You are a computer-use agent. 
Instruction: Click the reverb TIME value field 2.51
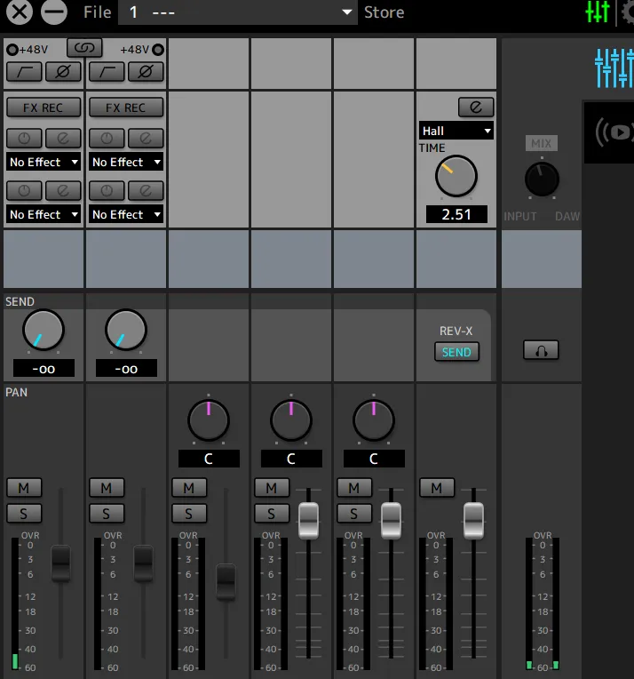coord(456,214)
